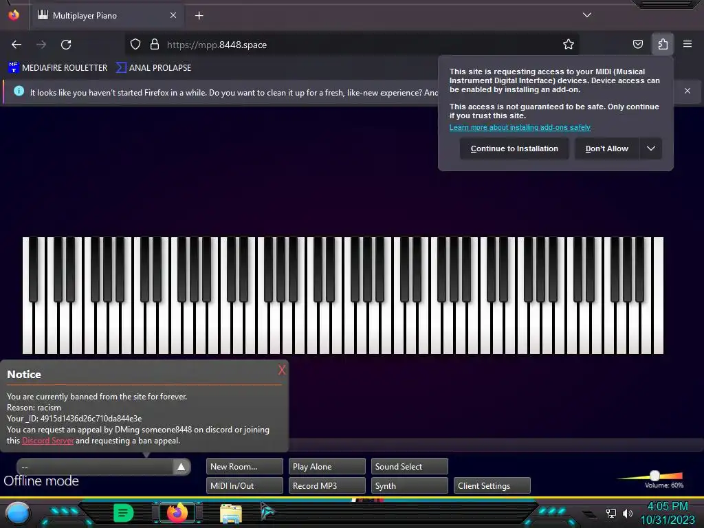Open MIDI In/Out settings
Viewport: 704px width, 528px height.
click(x=245, y=485)
